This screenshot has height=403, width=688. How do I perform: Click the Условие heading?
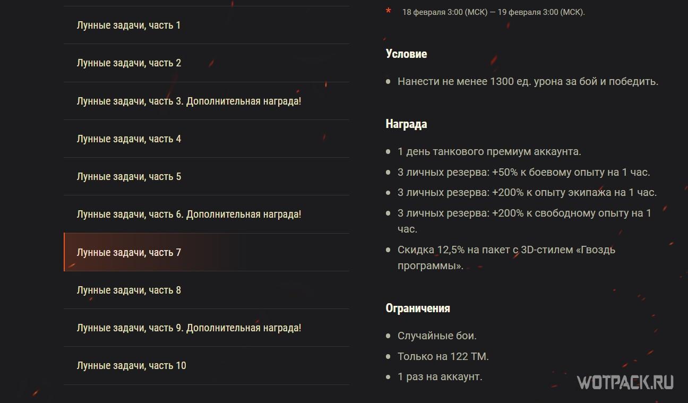(406, 54)
